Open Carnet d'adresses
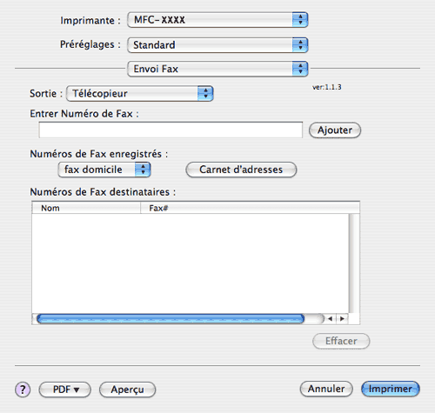This screenshot has width=435, height=413. (241, 170)
